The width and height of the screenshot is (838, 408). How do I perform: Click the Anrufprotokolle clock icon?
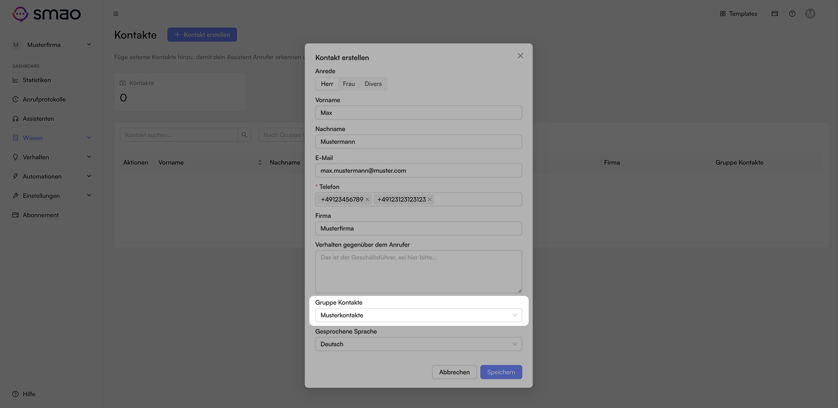click(x=16, y=99)
